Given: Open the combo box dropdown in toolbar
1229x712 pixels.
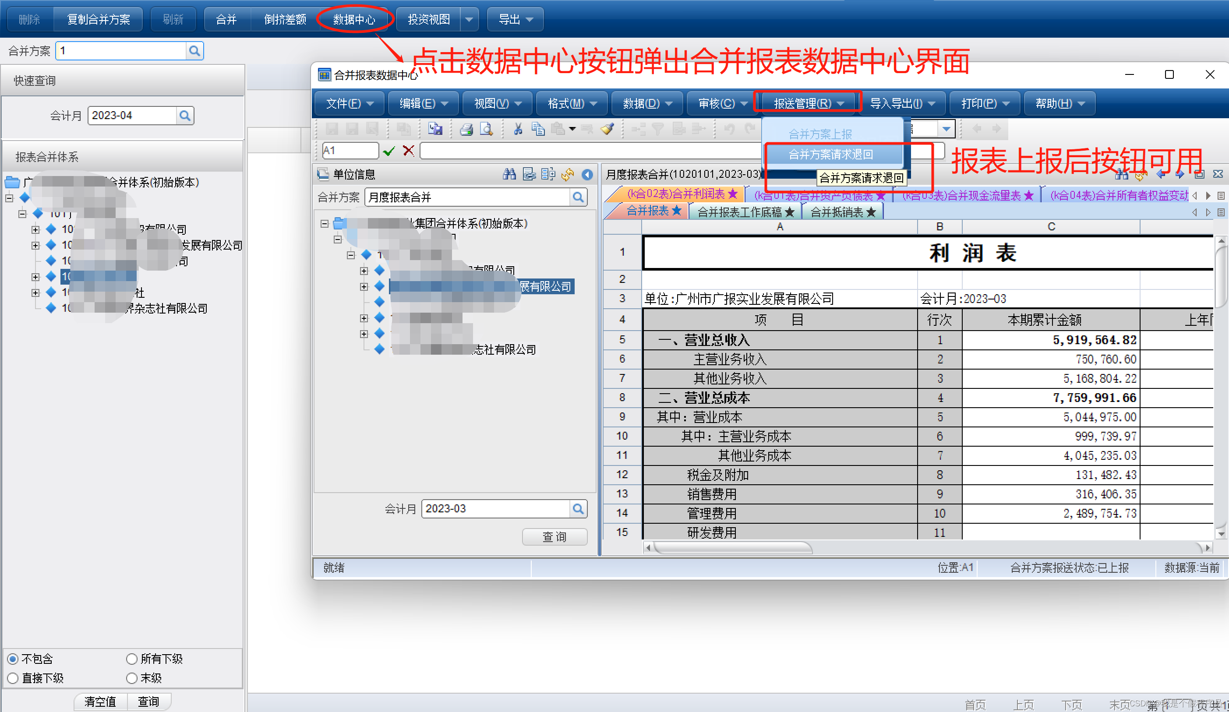Looking at the screenshot, I should pos(946,129).
